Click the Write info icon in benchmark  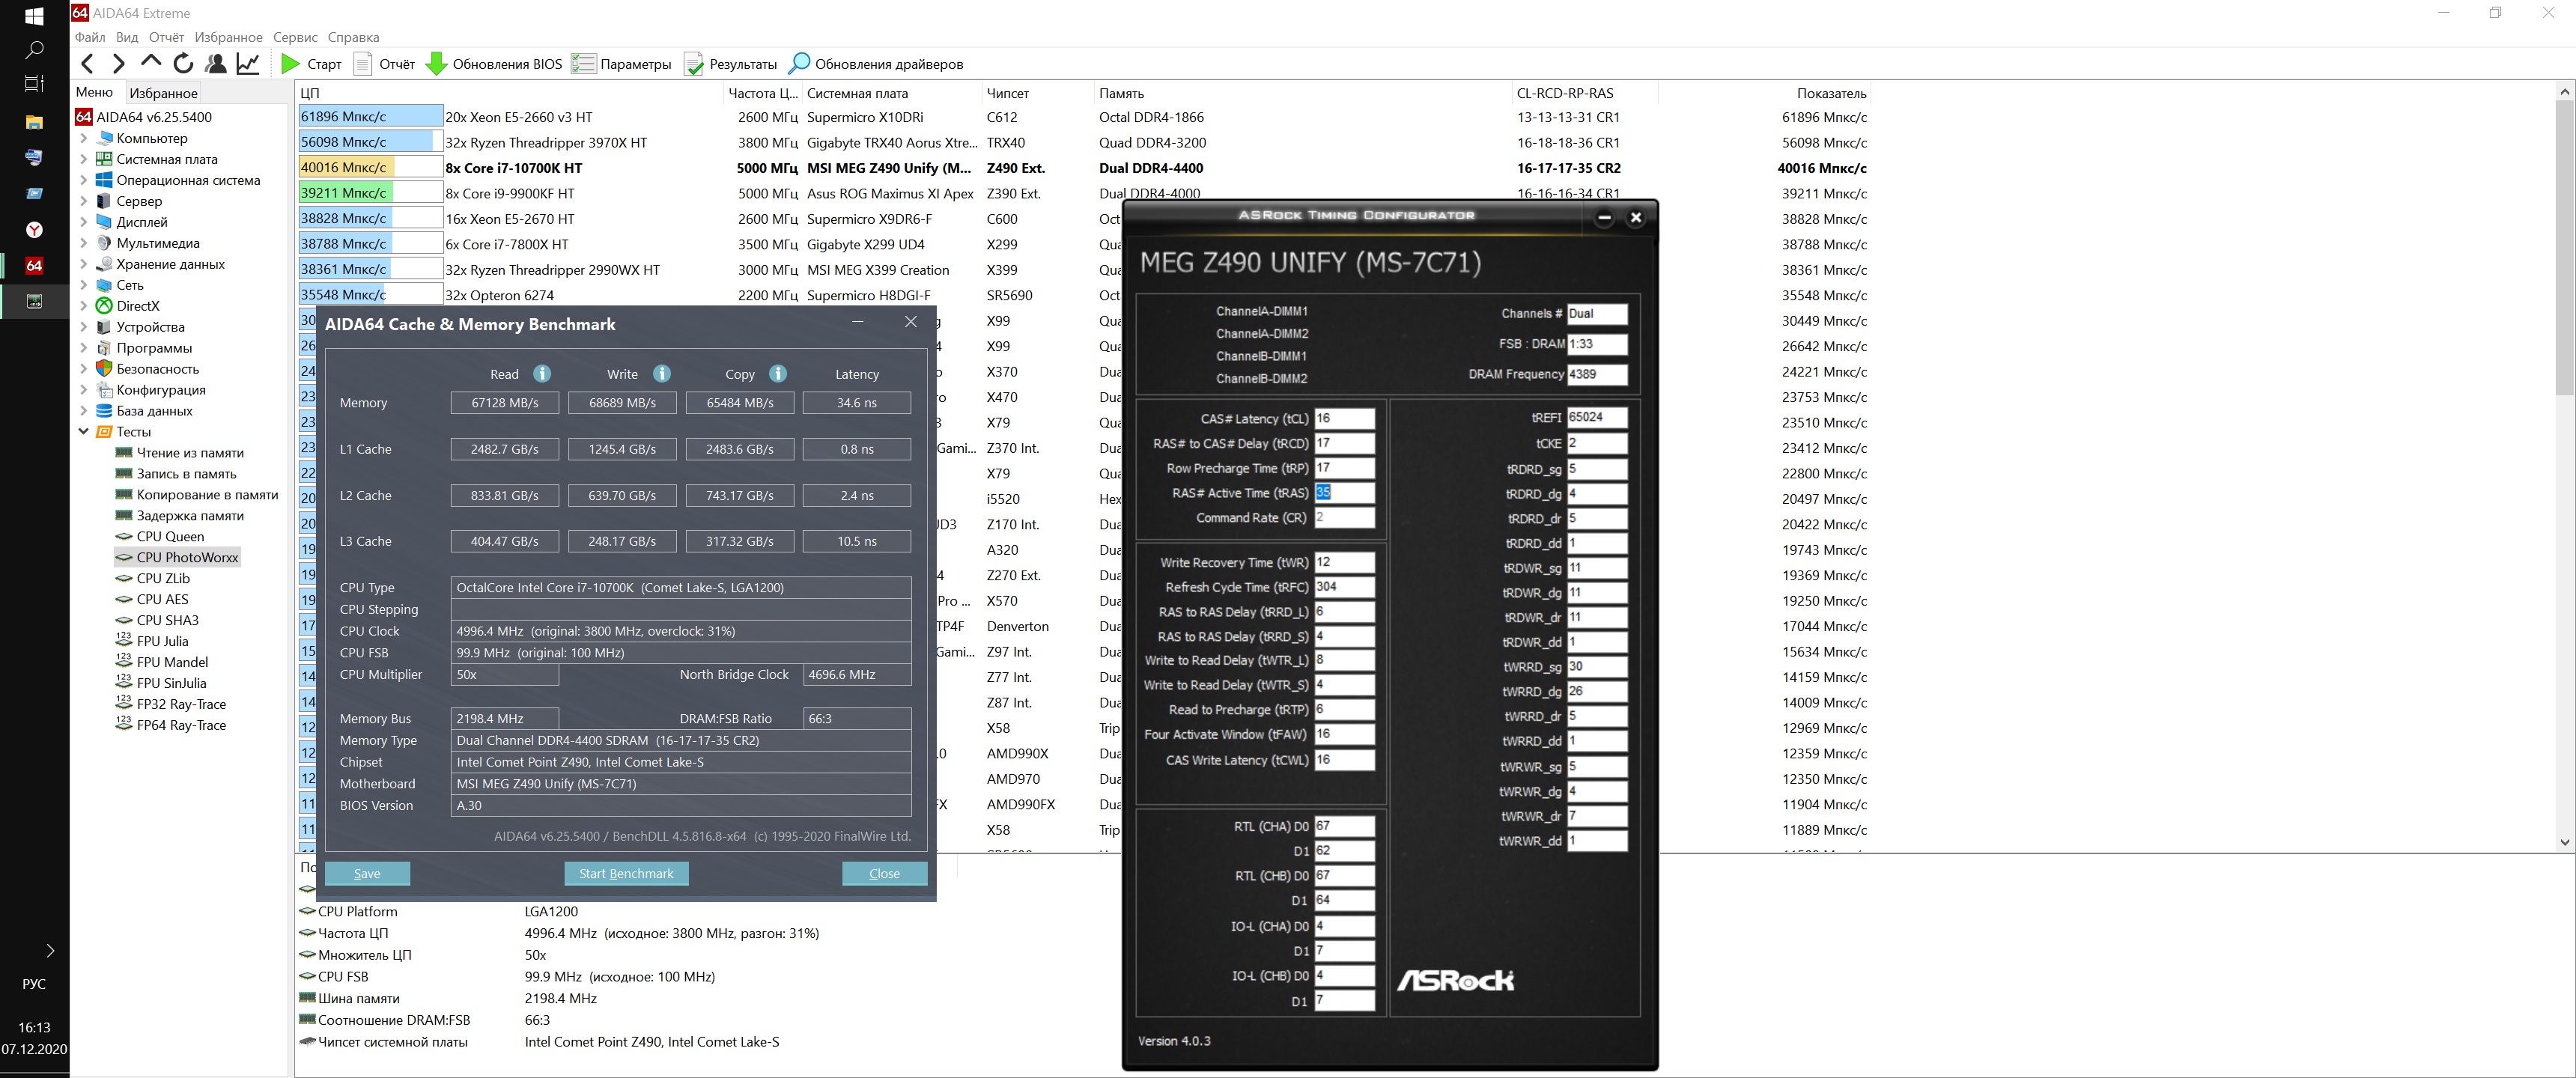(661, 374)
